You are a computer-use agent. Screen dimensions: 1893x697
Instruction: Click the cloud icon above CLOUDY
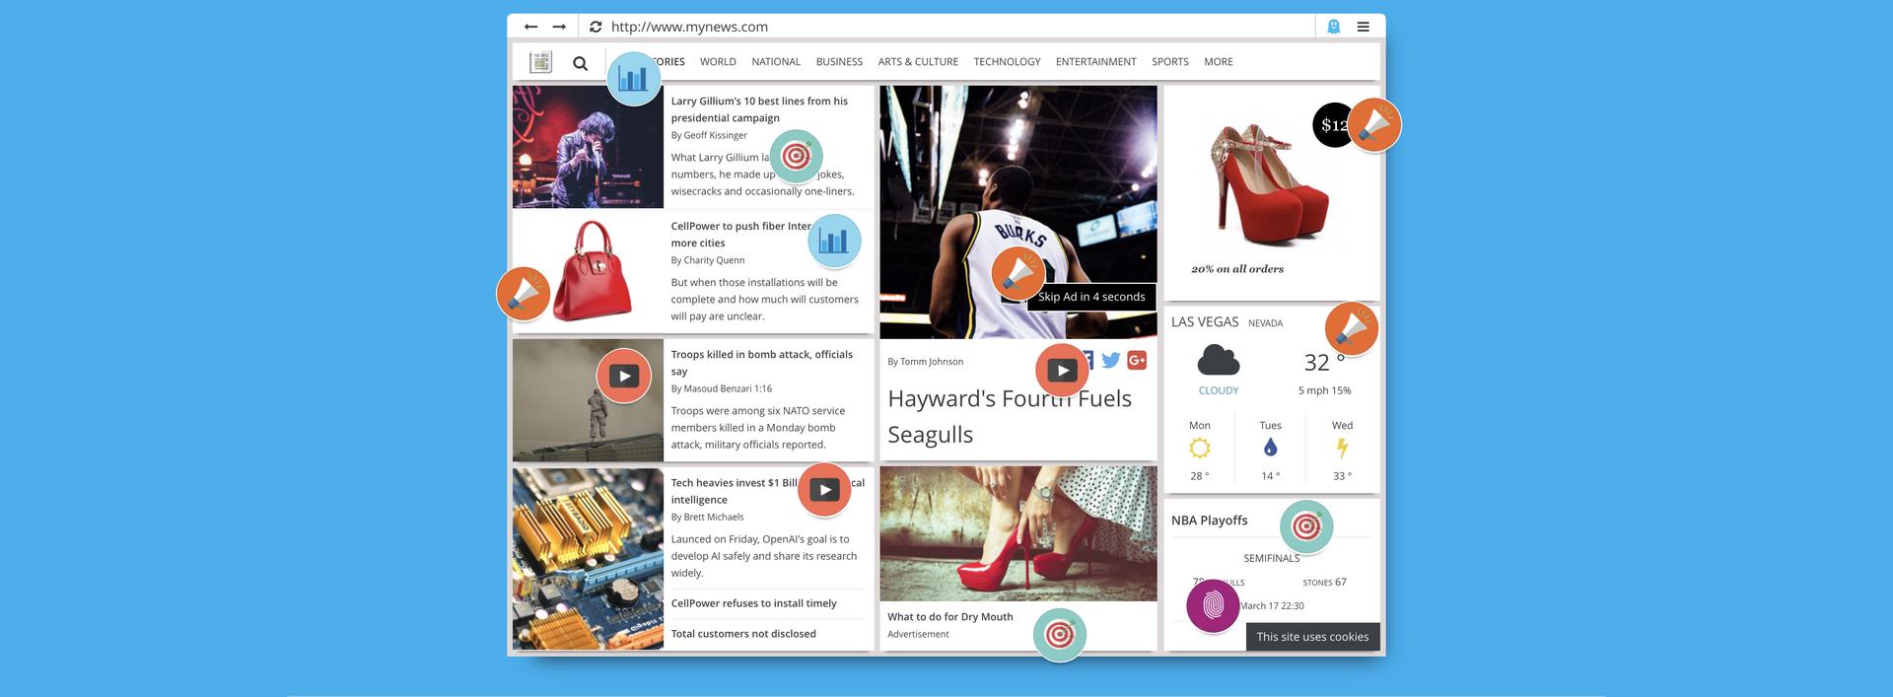[1219, 361]
